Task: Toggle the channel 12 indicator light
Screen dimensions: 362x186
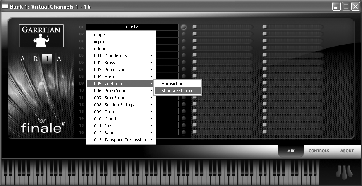Action: [x=184, y=104]
